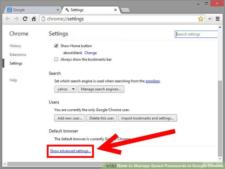The image size is (225, 169).
Task: Open Extensions in the sidebar
Action: pos(18,54)
